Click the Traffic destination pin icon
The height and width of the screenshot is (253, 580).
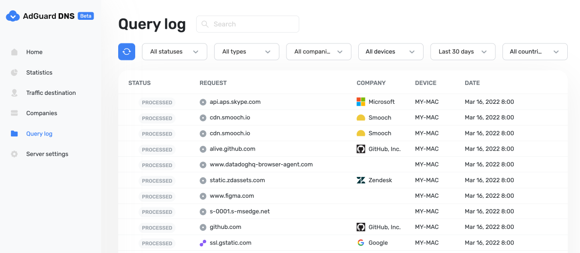click(14, 93)
